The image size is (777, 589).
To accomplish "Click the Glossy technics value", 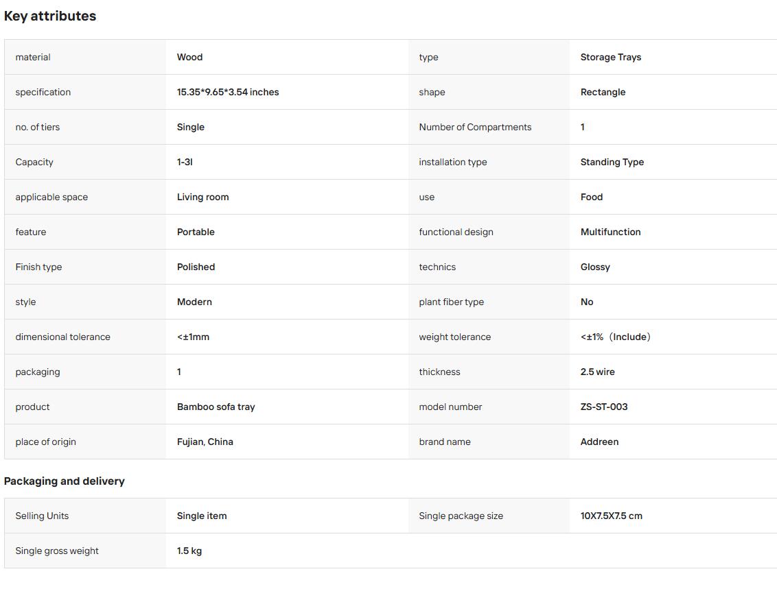I will [x=595, y=267].
